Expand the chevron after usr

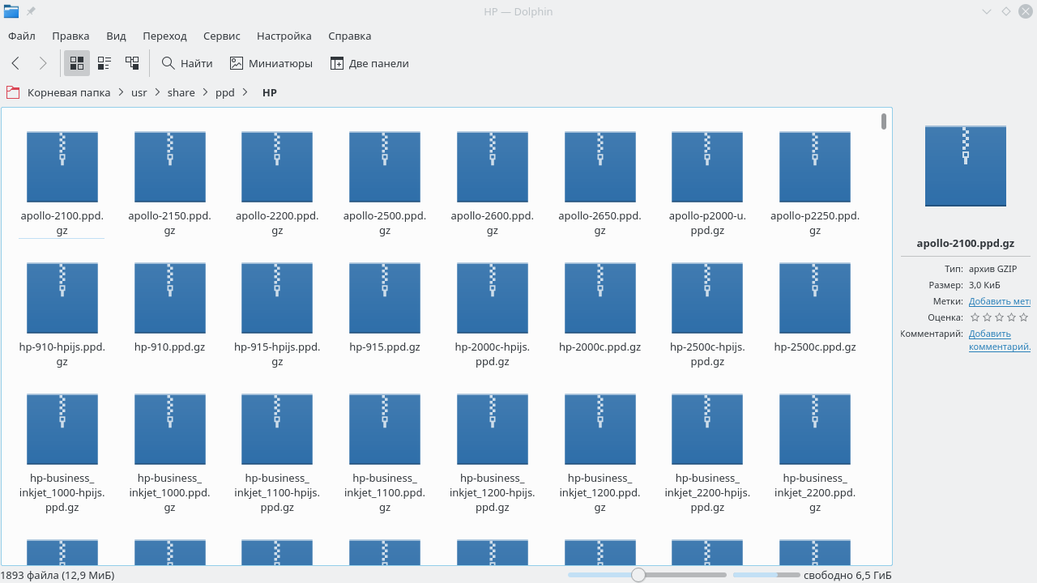pos(157,92)
